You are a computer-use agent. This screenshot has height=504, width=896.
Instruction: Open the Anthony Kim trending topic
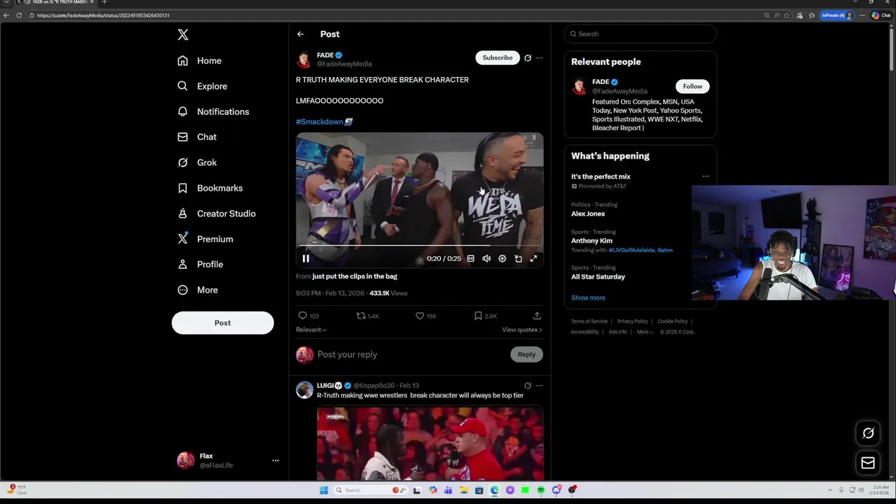point(591,241)
